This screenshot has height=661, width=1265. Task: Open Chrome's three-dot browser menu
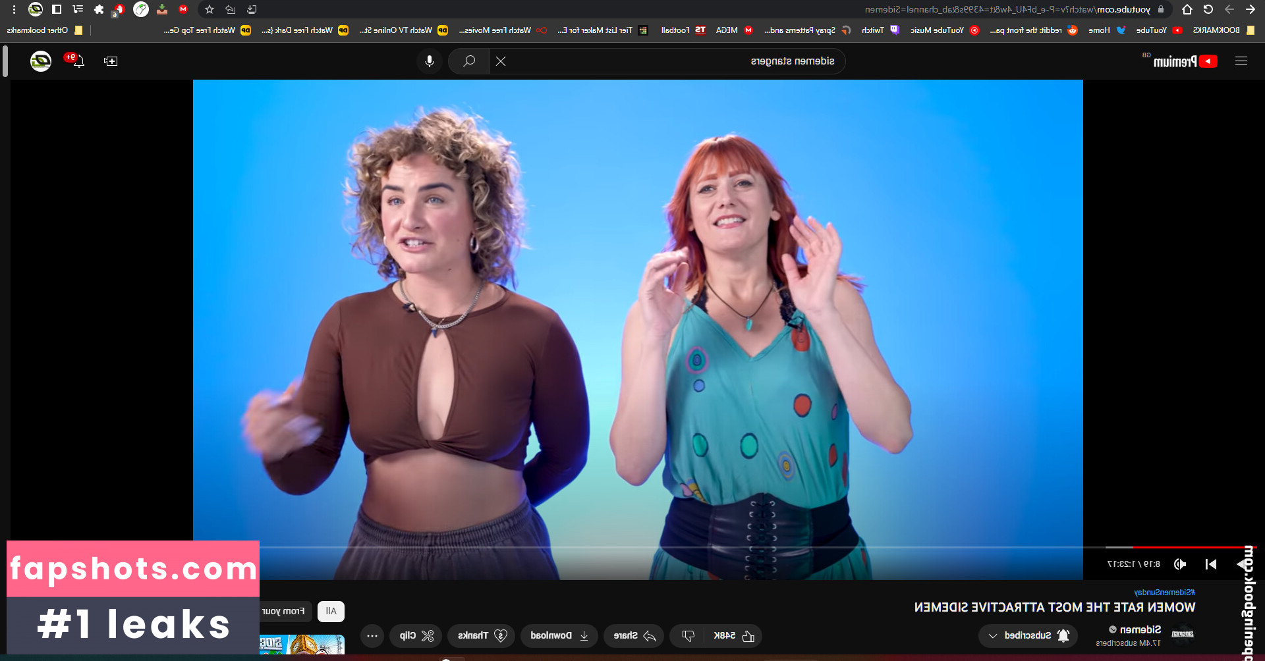coord(14,9)
